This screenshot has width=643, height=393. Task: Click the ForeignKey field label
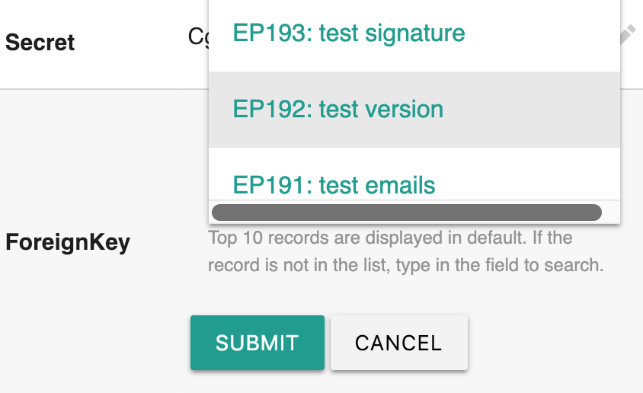[68, 242]
